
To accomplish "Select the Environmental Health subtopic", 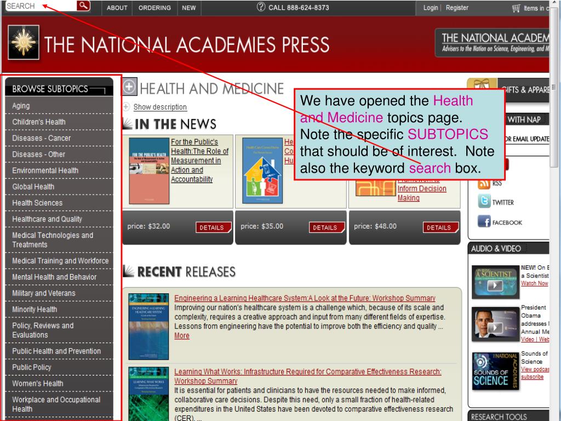I will pyautogui.click(x=59, y=170).
